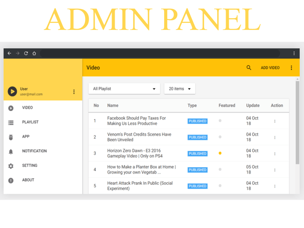
Task: Expand the All Playlist dropdown
Action: (124, 88)
